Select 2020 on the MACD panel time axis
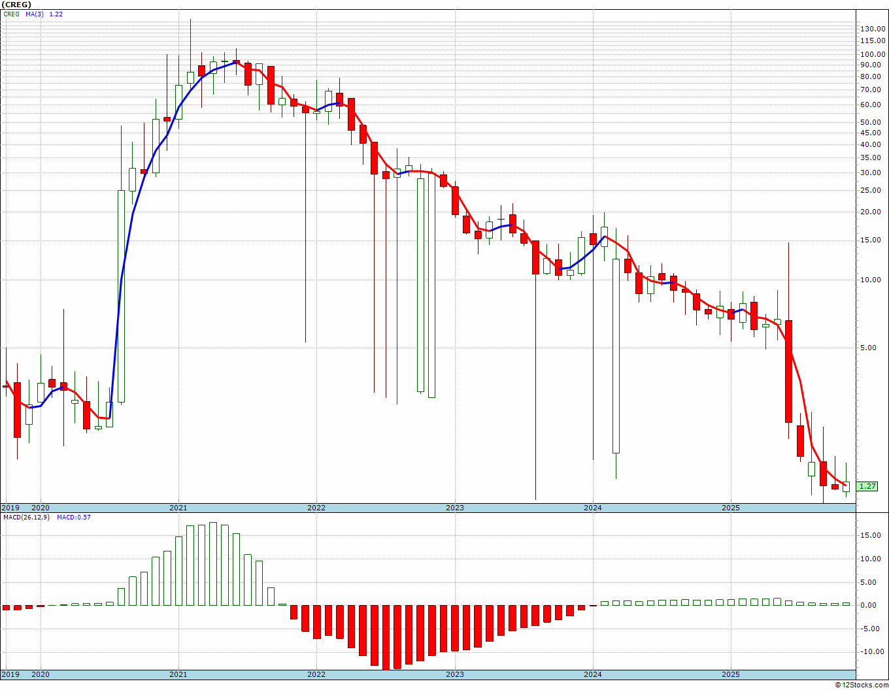This screenshot has height=690, width=889. click(41, 674)
